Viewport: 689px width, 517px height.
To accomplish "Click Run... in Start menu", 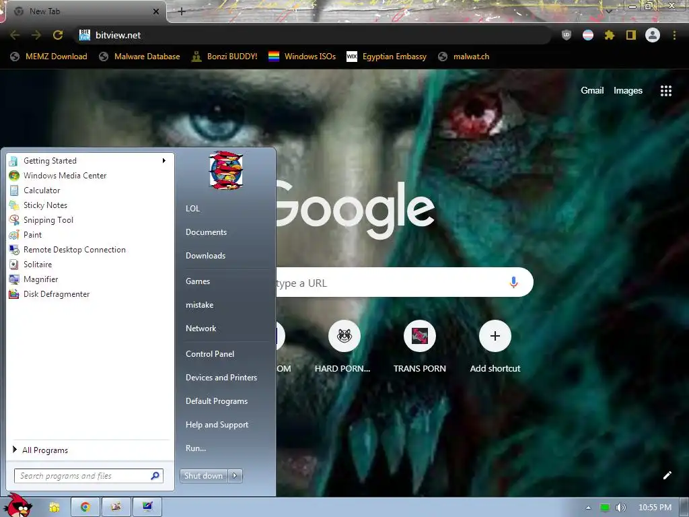I will pos(196,448).
